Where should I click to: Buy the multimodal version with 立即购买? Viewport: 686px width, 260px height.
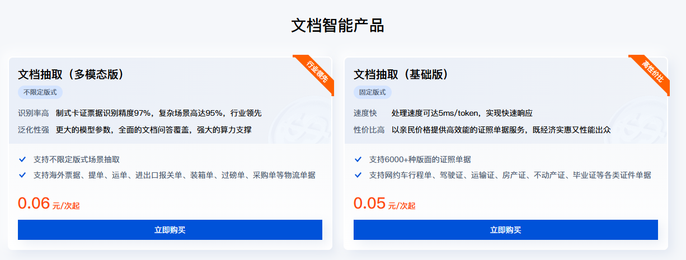[x=170, y=230]
